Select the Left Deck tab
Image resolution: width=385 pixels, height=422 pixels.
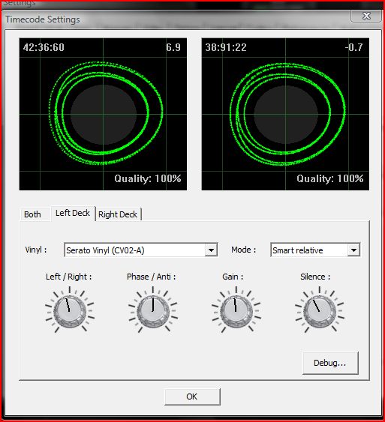click(x=73, y=213)
